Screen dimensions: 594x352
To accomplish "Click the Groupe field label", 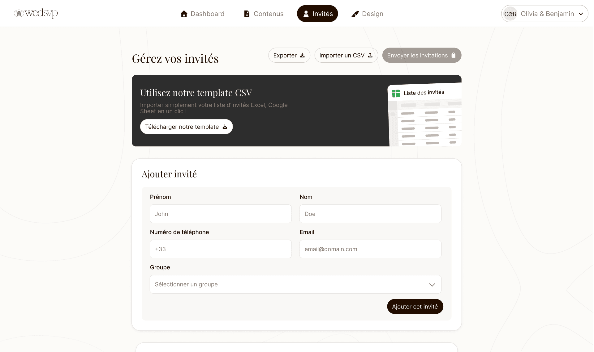I will coord(160,267).
